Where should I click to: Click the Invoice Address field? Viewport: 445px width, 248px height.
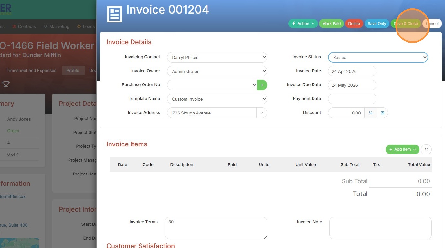(212, 113)
